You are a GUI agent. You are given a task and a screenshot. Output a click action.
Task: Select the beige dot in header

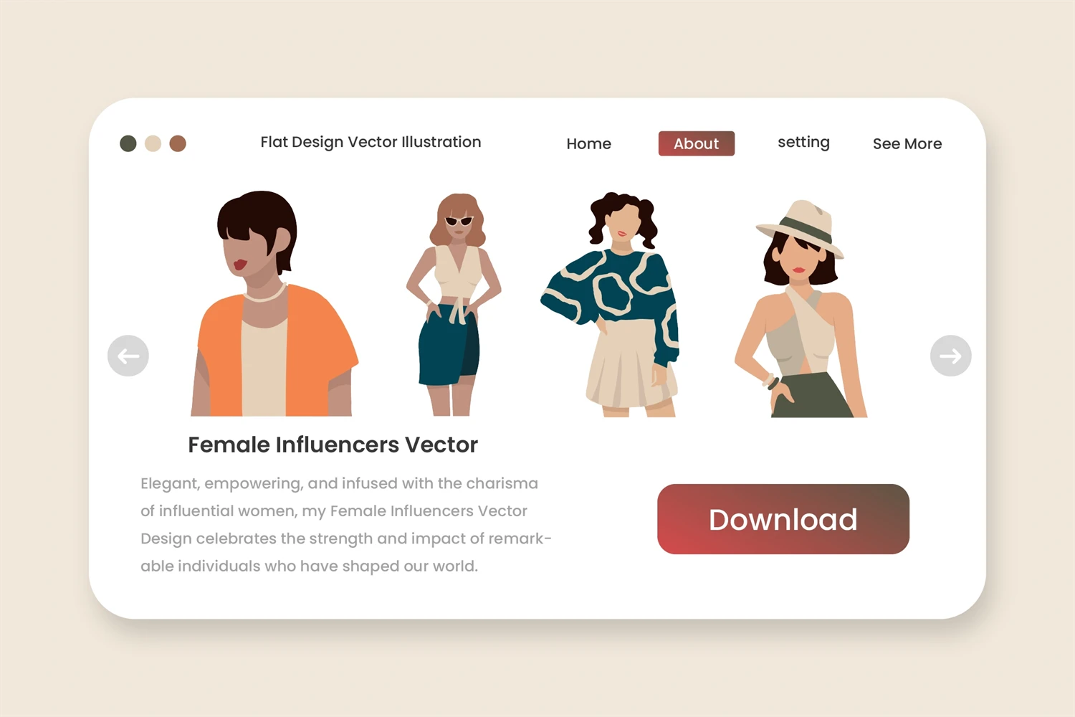point(153,143)
